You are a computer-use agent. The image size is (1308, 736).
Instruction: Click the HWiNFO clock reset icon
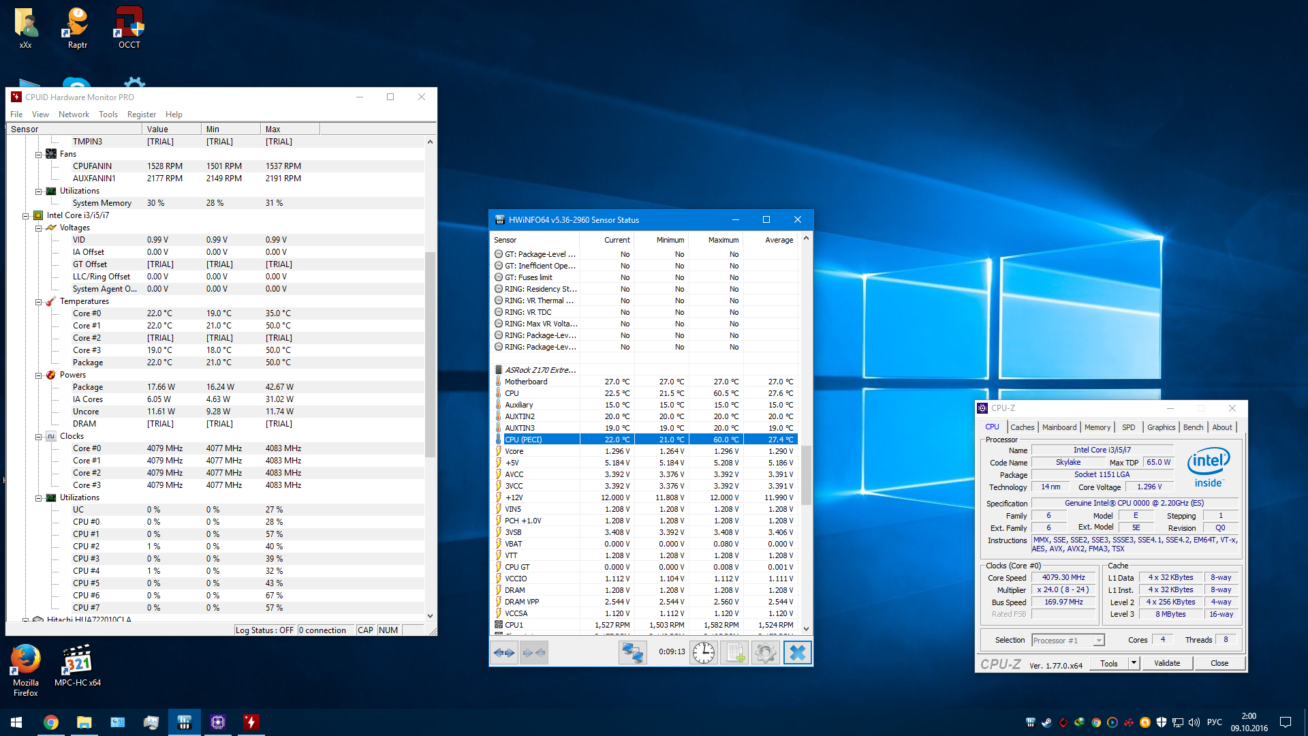703,653
